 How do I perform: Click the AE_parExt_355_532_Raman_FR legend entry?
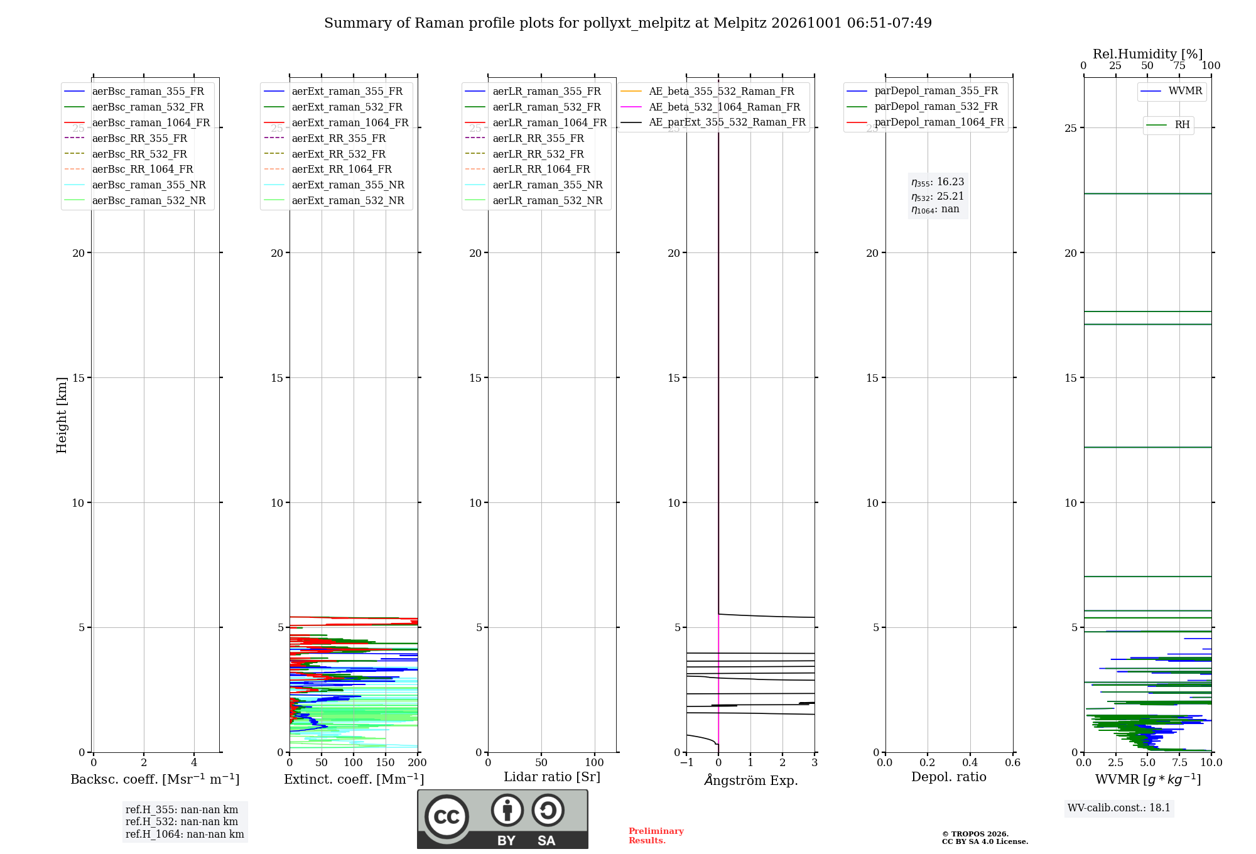713,122
